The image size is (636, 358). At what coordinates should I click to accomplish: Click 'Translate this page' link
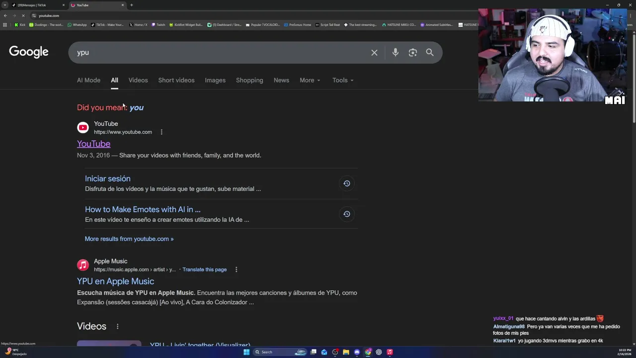204,269
